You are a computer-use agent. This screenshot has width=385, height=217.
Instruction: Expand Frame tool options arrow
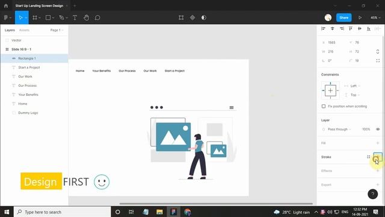click(x=40, y=18)
